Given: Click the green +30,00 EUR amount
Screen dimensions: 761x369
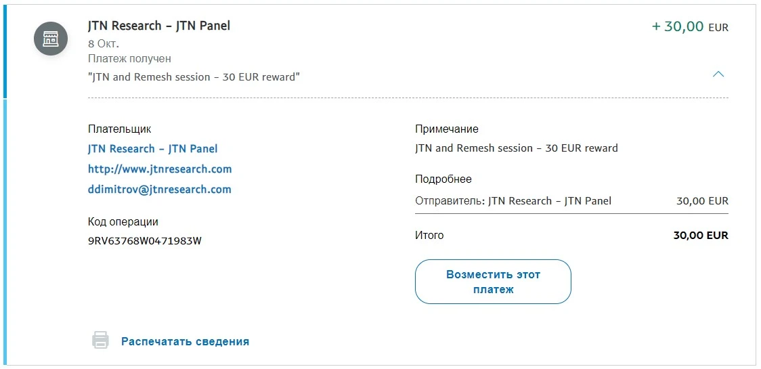Looking at the screenshot, I should point(690,26).
